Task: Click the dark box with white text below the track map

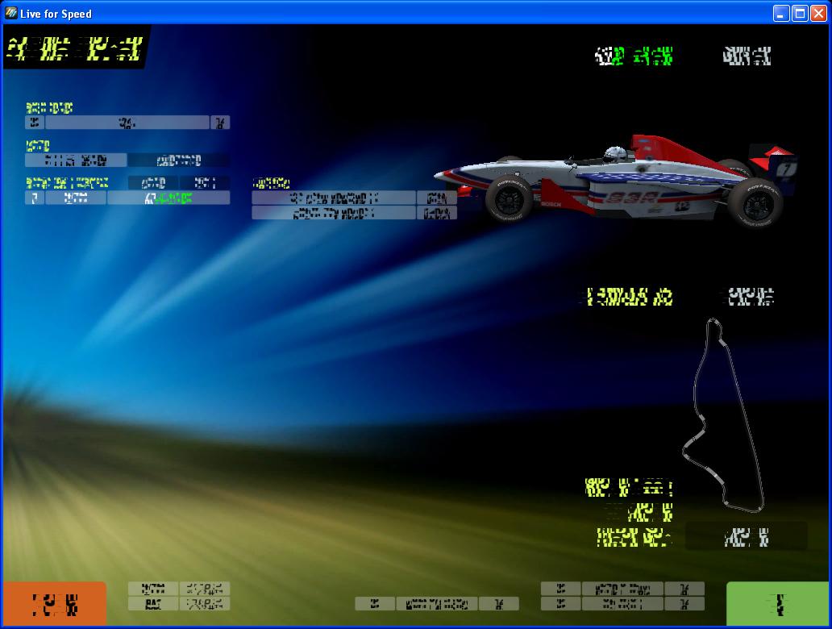Action: 746,536
